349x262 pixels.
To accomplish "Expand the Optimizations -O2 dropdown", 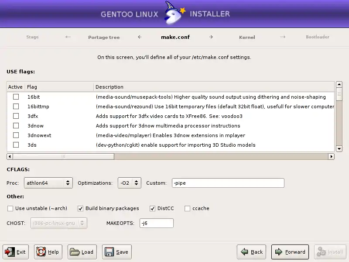I will (129, 183).
